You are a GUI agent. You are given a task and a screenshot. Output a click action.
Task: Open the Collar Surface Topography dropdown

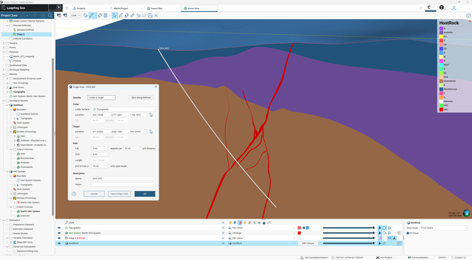123,109
